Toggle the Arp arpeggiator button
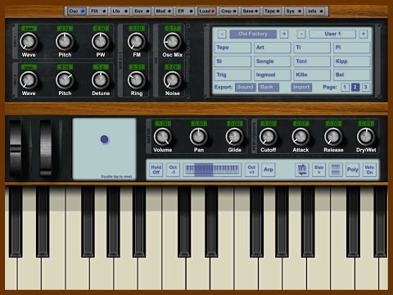This screenshot has width=393, height=295. tap(269, 170)
